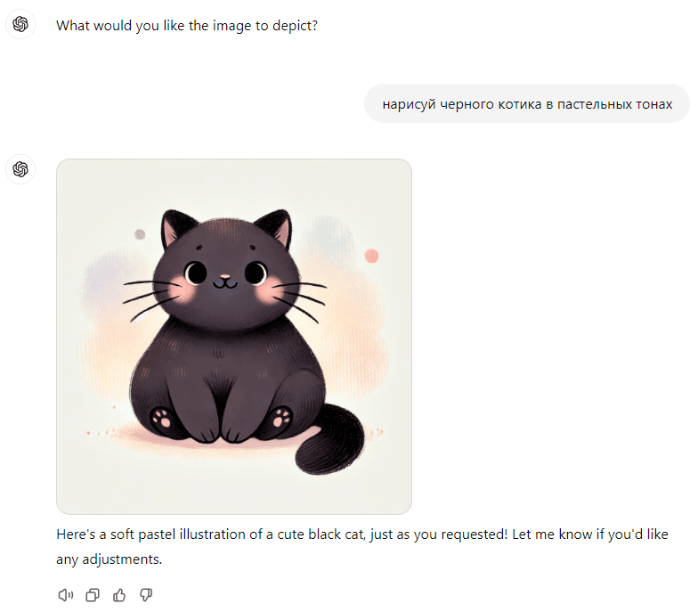
Task: Copy the response with the copy icon
Action: coord(93,595)
